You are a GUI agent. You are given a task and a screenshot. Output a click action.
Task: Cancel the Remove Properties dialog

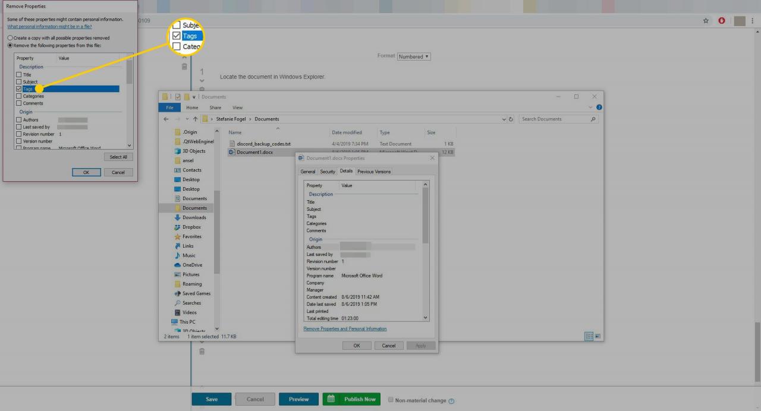[118, 172]
